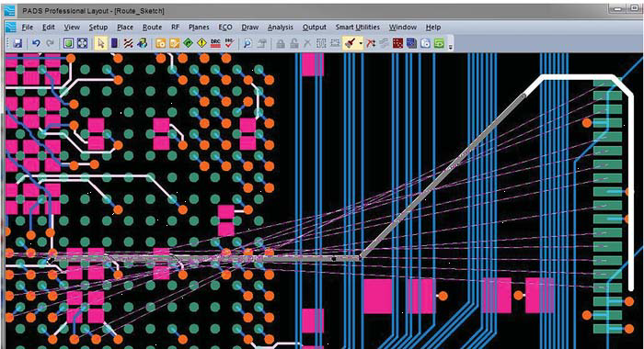Click the yellow warning diamond hazards icon
Screen dimensions: 644x349
pos(201,43)
